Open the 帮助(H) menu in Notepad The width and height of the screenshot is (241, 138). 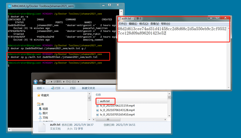[165, 24]
